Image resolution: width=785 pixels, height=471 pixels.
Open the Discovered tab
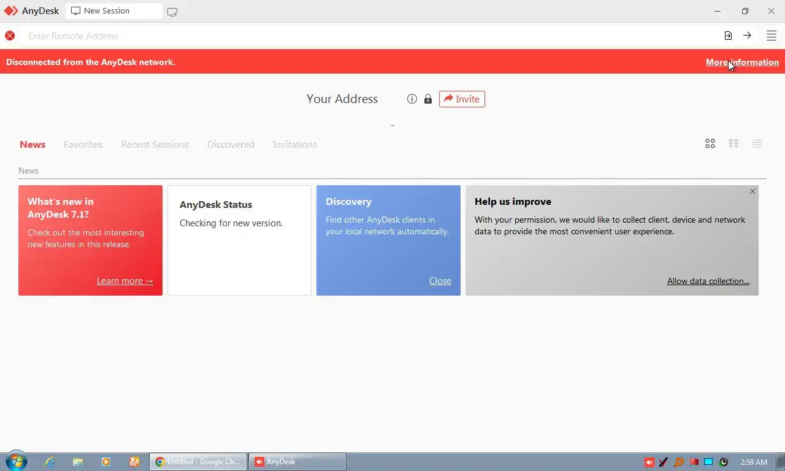pos(231,145)
